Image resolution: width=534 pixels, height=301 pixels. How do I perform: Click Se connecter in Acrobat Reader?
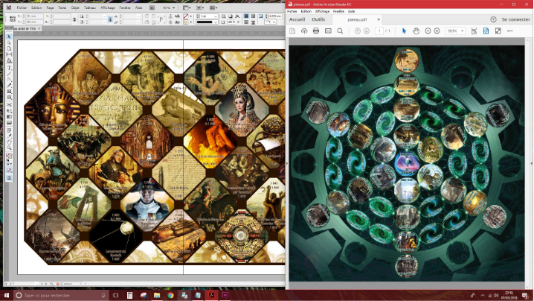click(515, 19)
